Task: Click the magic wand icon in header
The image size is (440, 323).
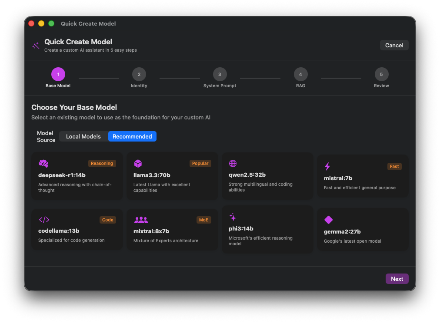Action: click(x=36, y=46)
